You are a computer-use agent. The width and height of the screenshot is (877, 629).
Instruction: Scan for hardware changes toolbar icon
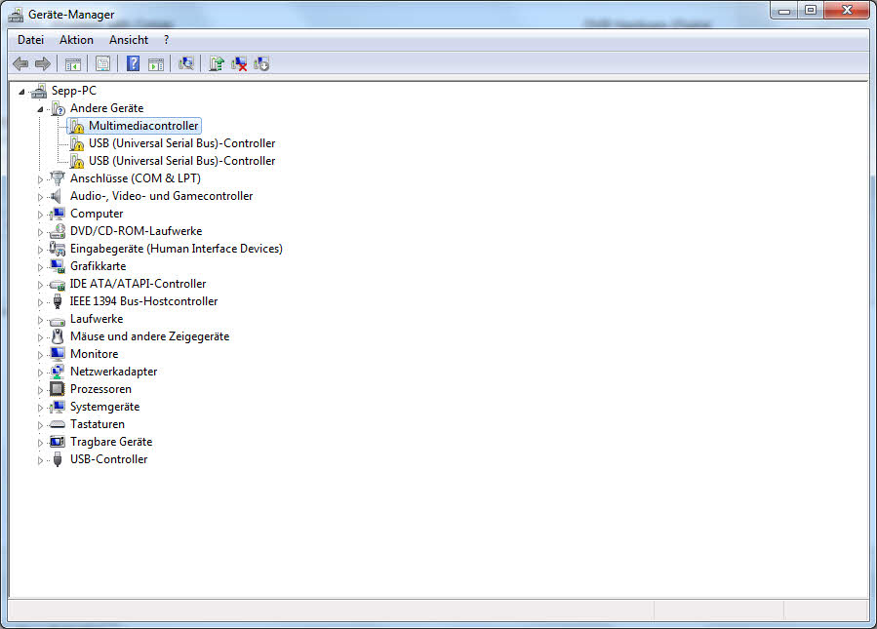(x=186, y=63)
